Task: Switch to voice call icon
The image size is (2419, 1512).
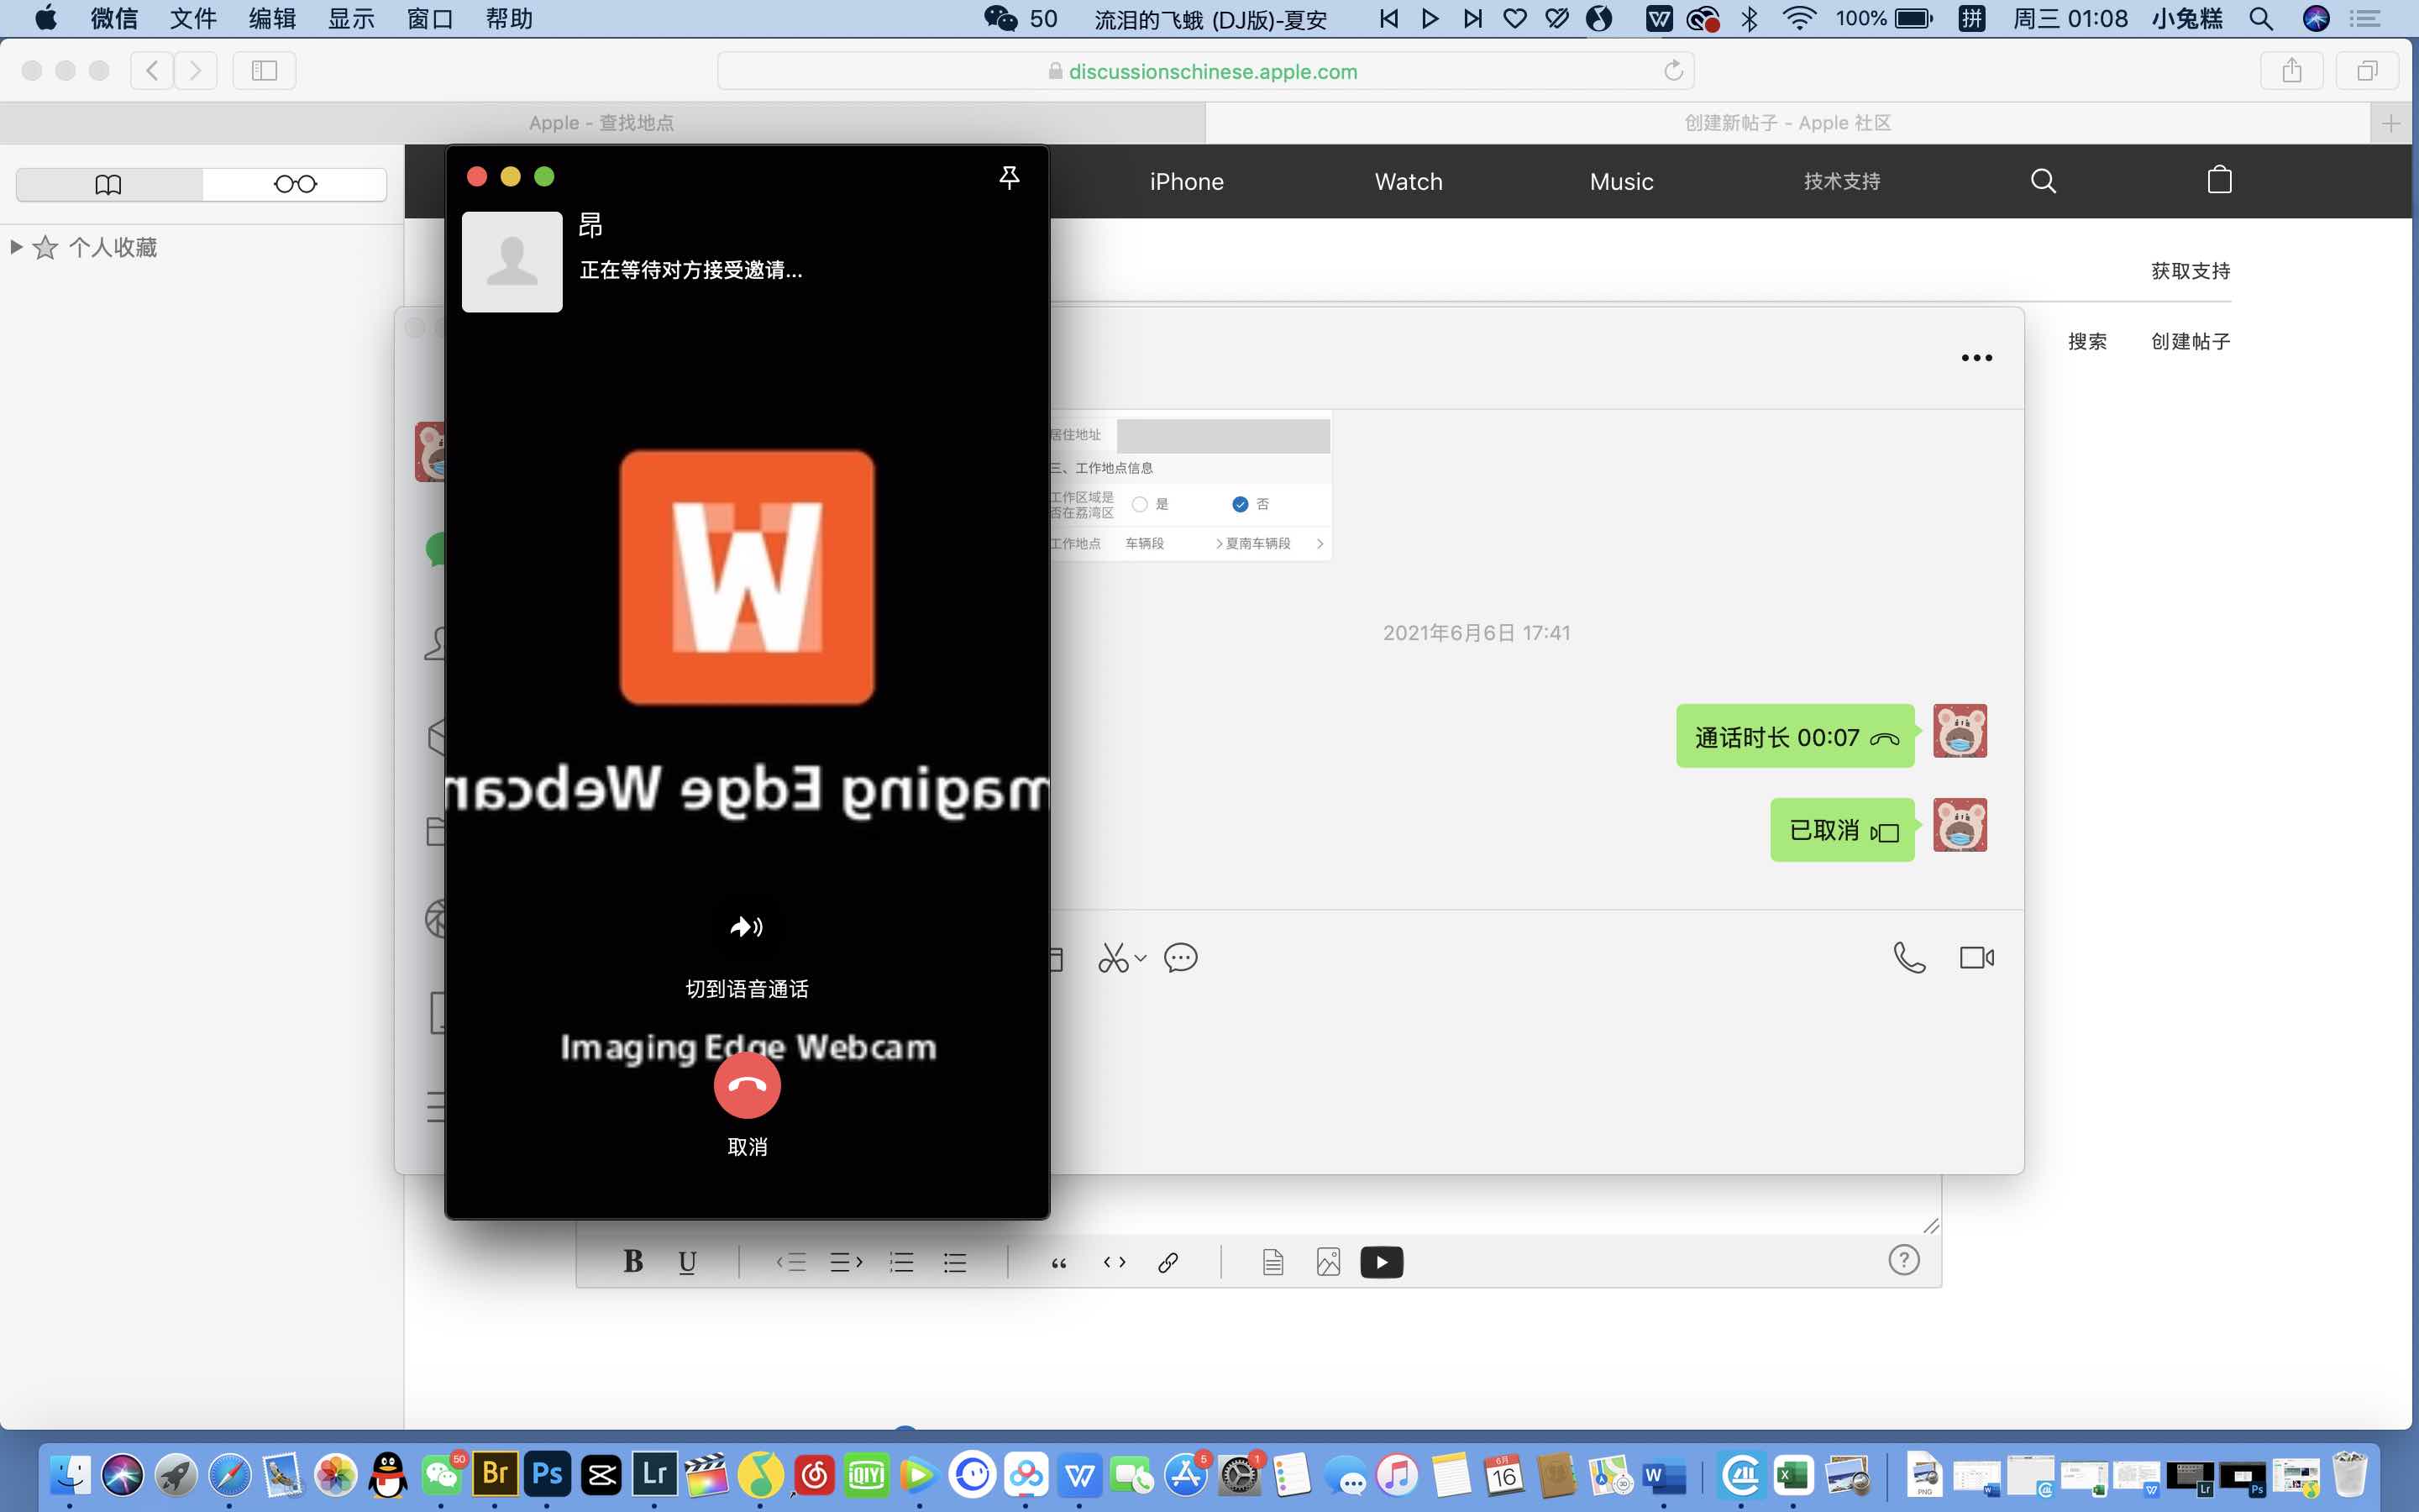Action: pos(747,927)
